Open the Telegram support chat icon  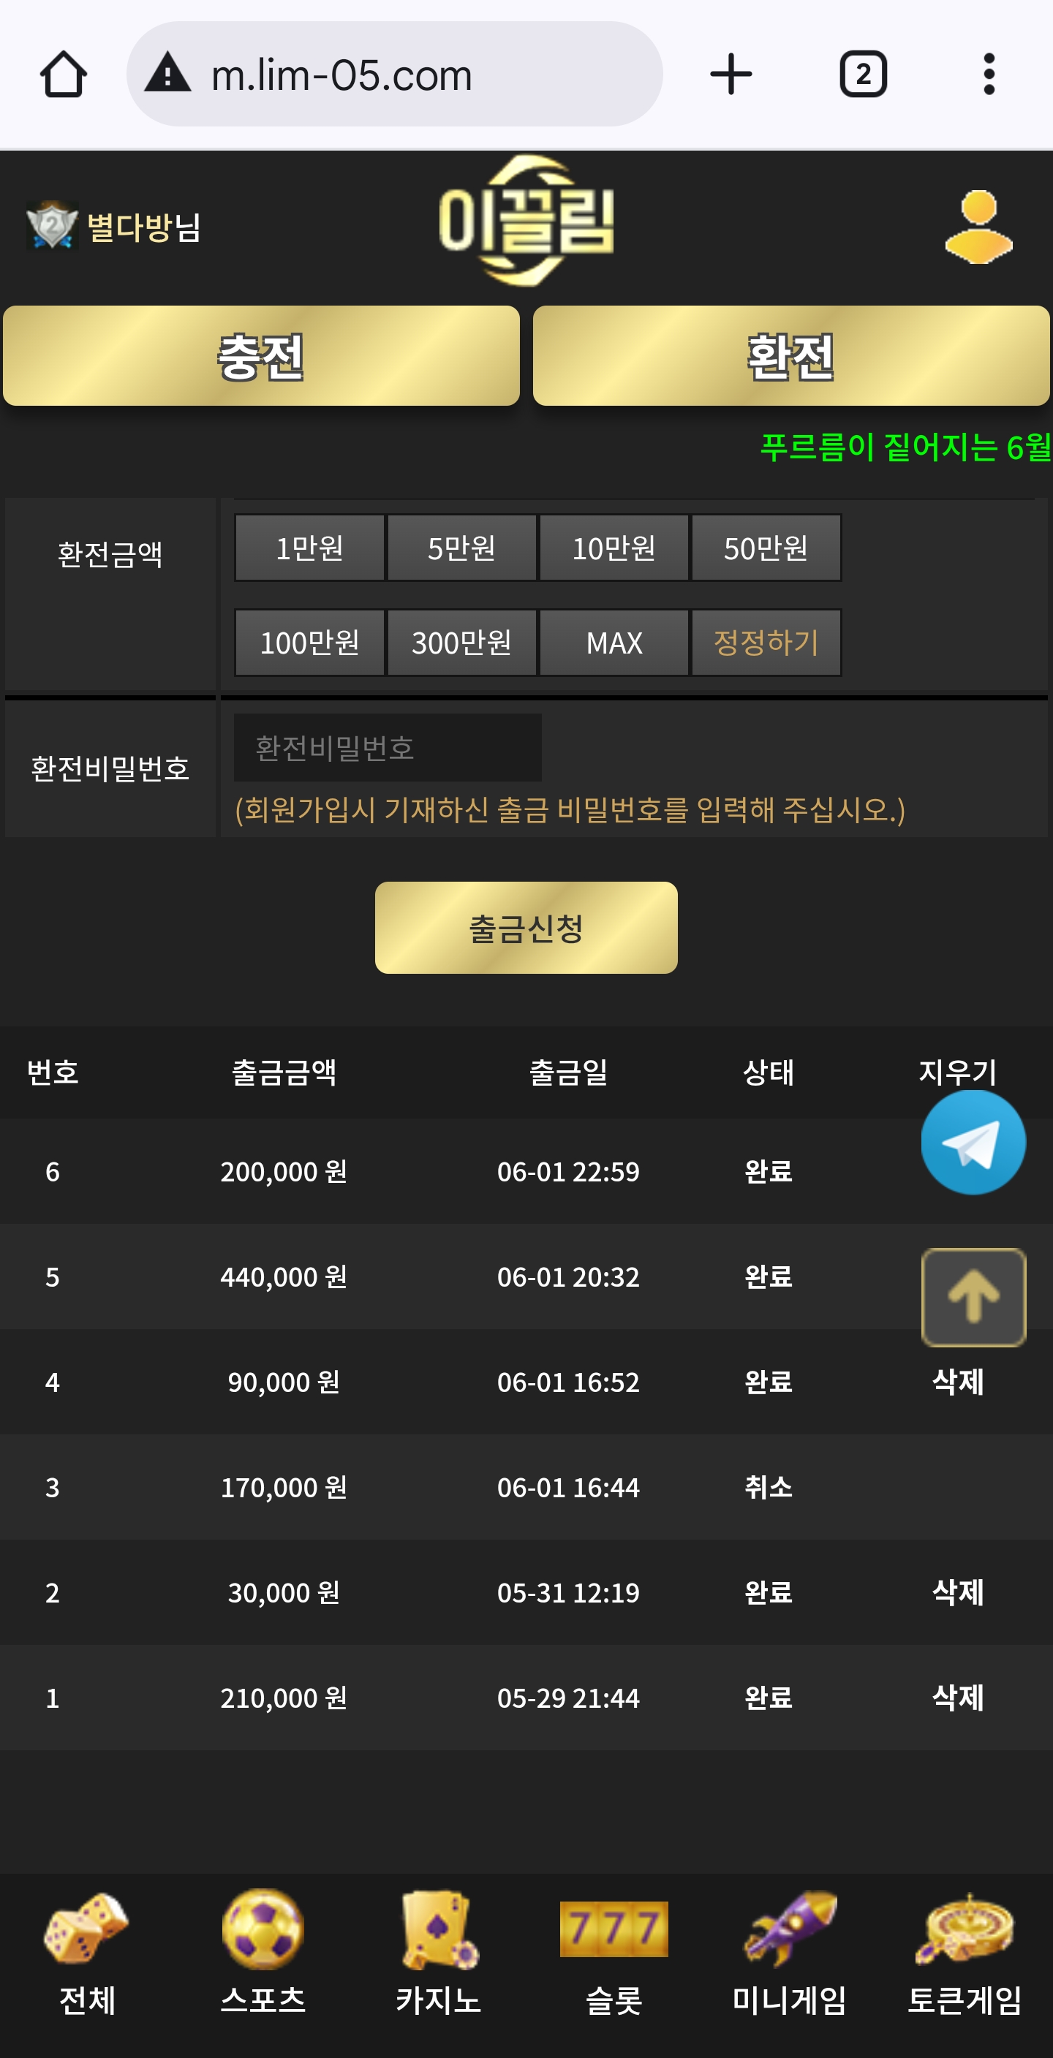coord(973,1143)
